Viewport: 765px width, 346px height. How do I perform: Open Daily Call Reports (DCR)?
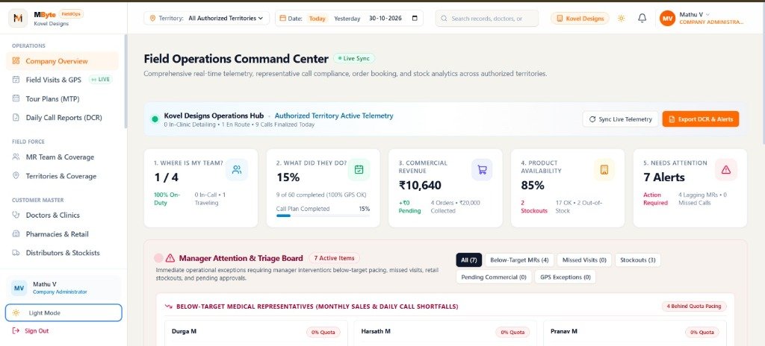point(62,117)
